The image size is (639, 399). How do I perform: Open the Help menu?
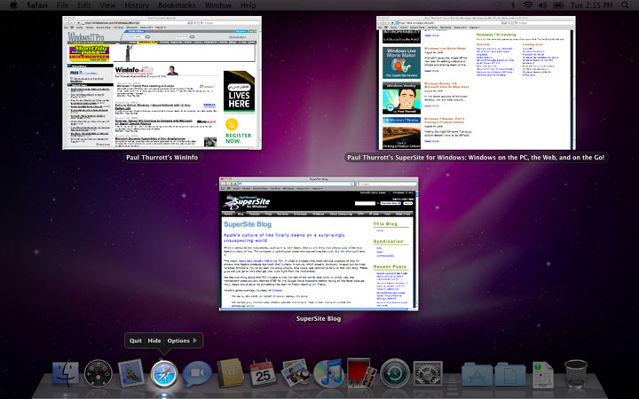coord(248,5)
